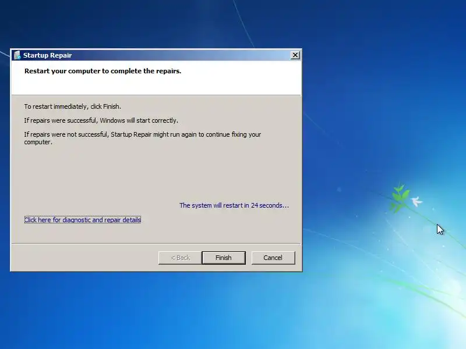Click the Cancel button
The image size is (466, 349).
coord(273,258)
